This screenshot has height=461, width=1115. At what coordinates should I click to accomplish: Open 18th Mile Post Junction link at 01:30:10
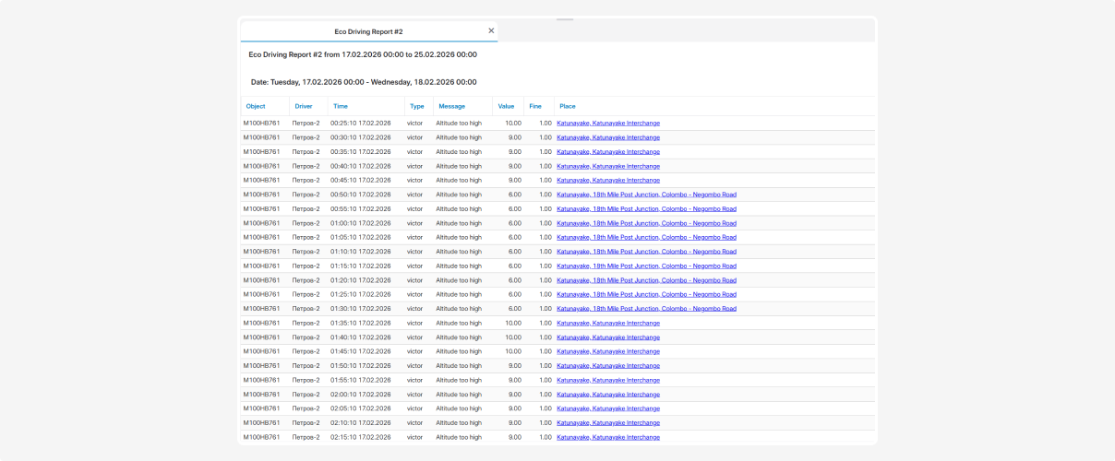646,309
